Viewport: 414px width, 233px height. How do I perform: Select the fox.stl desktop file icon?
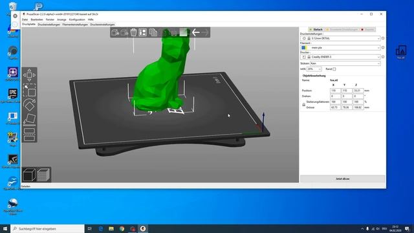pos(401,52)
